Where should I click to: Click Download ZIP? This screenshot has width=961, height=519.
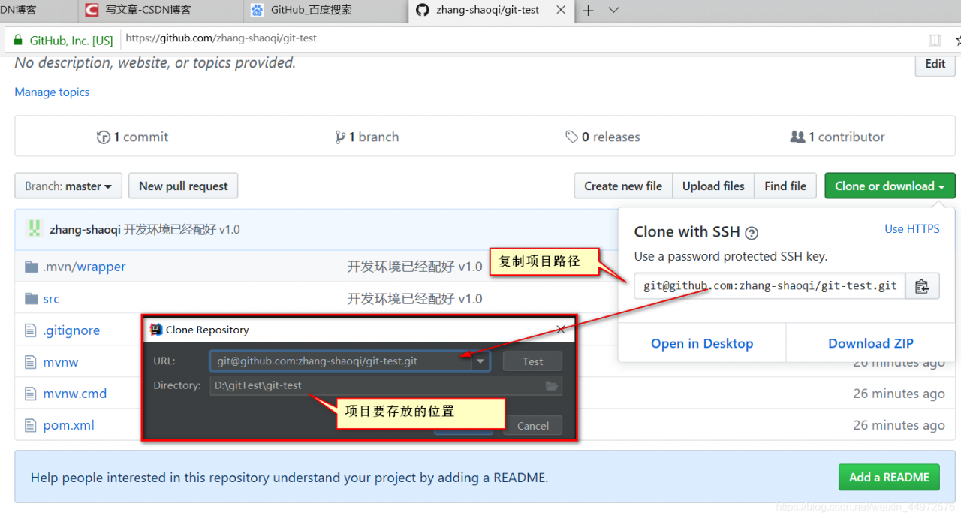click(x=871, y=343)
